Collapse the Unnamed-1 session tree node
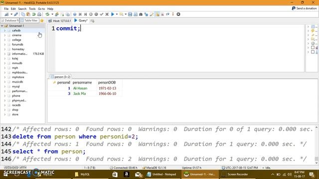This screenshot has height=179, width=319. (2, 26)
